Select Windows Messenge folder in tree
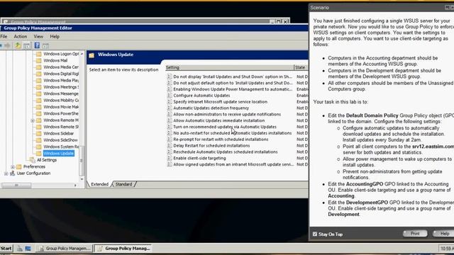The height and width of the screenshot is (255, 454). [x=61, y=93]
